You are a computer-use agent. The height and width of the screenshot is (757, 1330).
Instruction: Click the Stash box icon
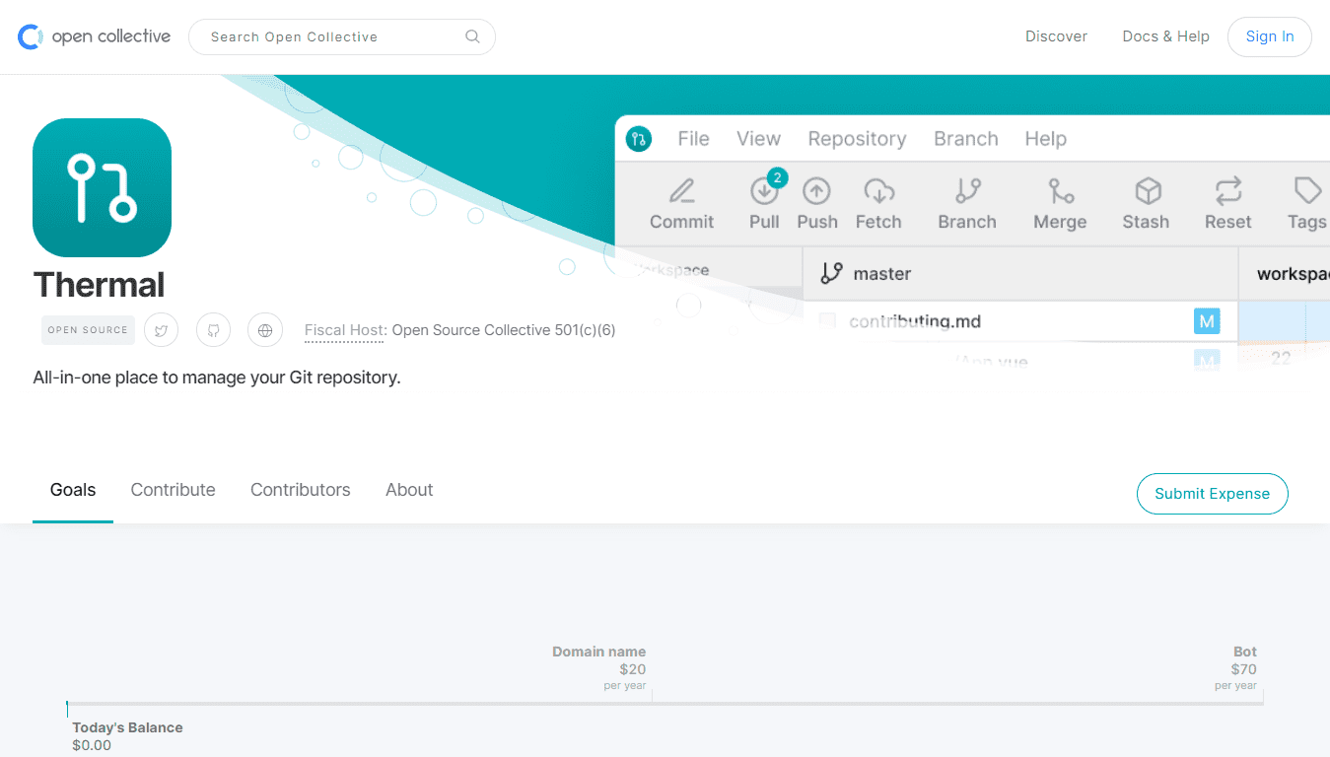[1148, 190]
